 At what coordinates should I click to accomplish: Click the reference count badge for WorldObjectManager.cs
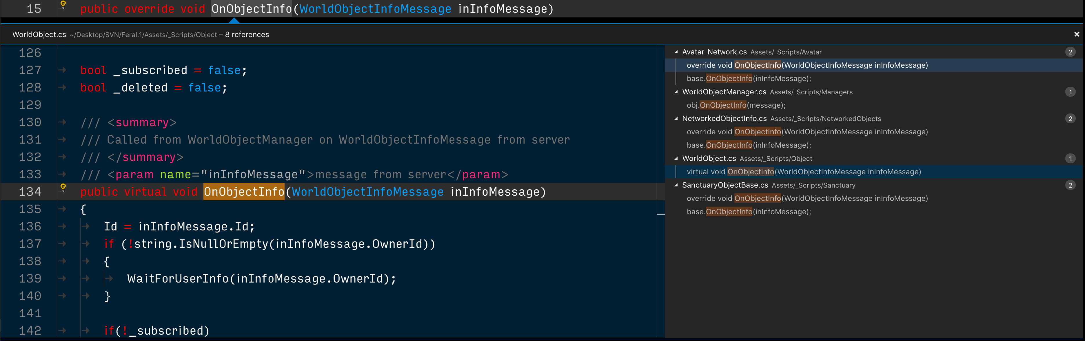coord(1070,92)
